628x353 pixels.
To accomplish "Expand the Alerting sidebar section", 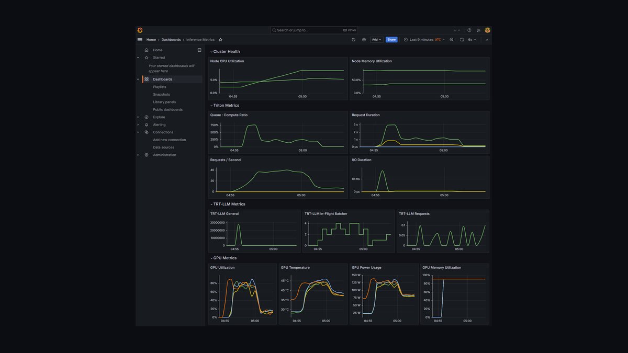I will pyautogui.click(x=138, y=125).
